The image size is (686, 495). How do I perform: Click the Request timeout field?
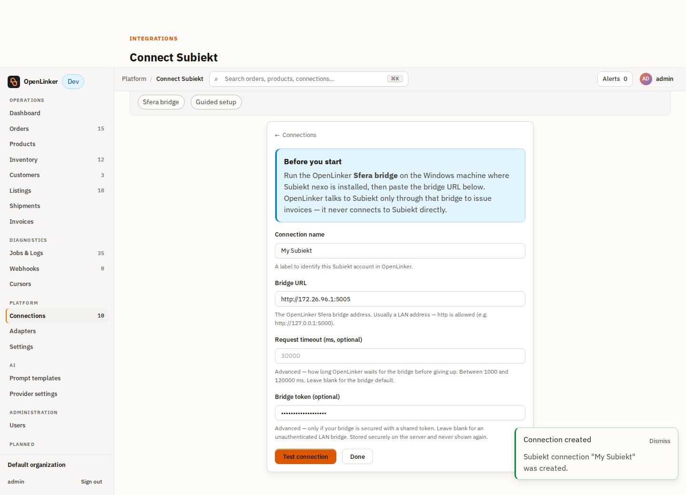coord(400,356)
